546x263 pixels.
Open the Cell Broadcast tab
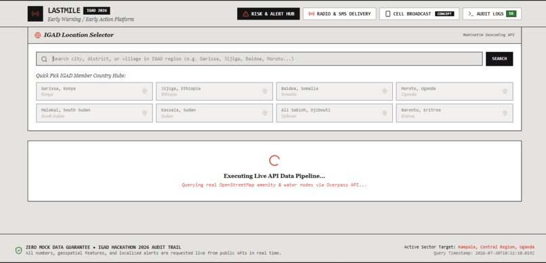pyautogui.click(x=419, y=14)
